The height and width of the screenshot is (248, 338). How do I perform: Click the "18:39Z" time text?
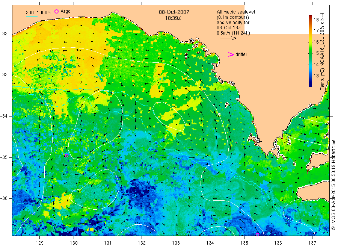pos(173,18)
